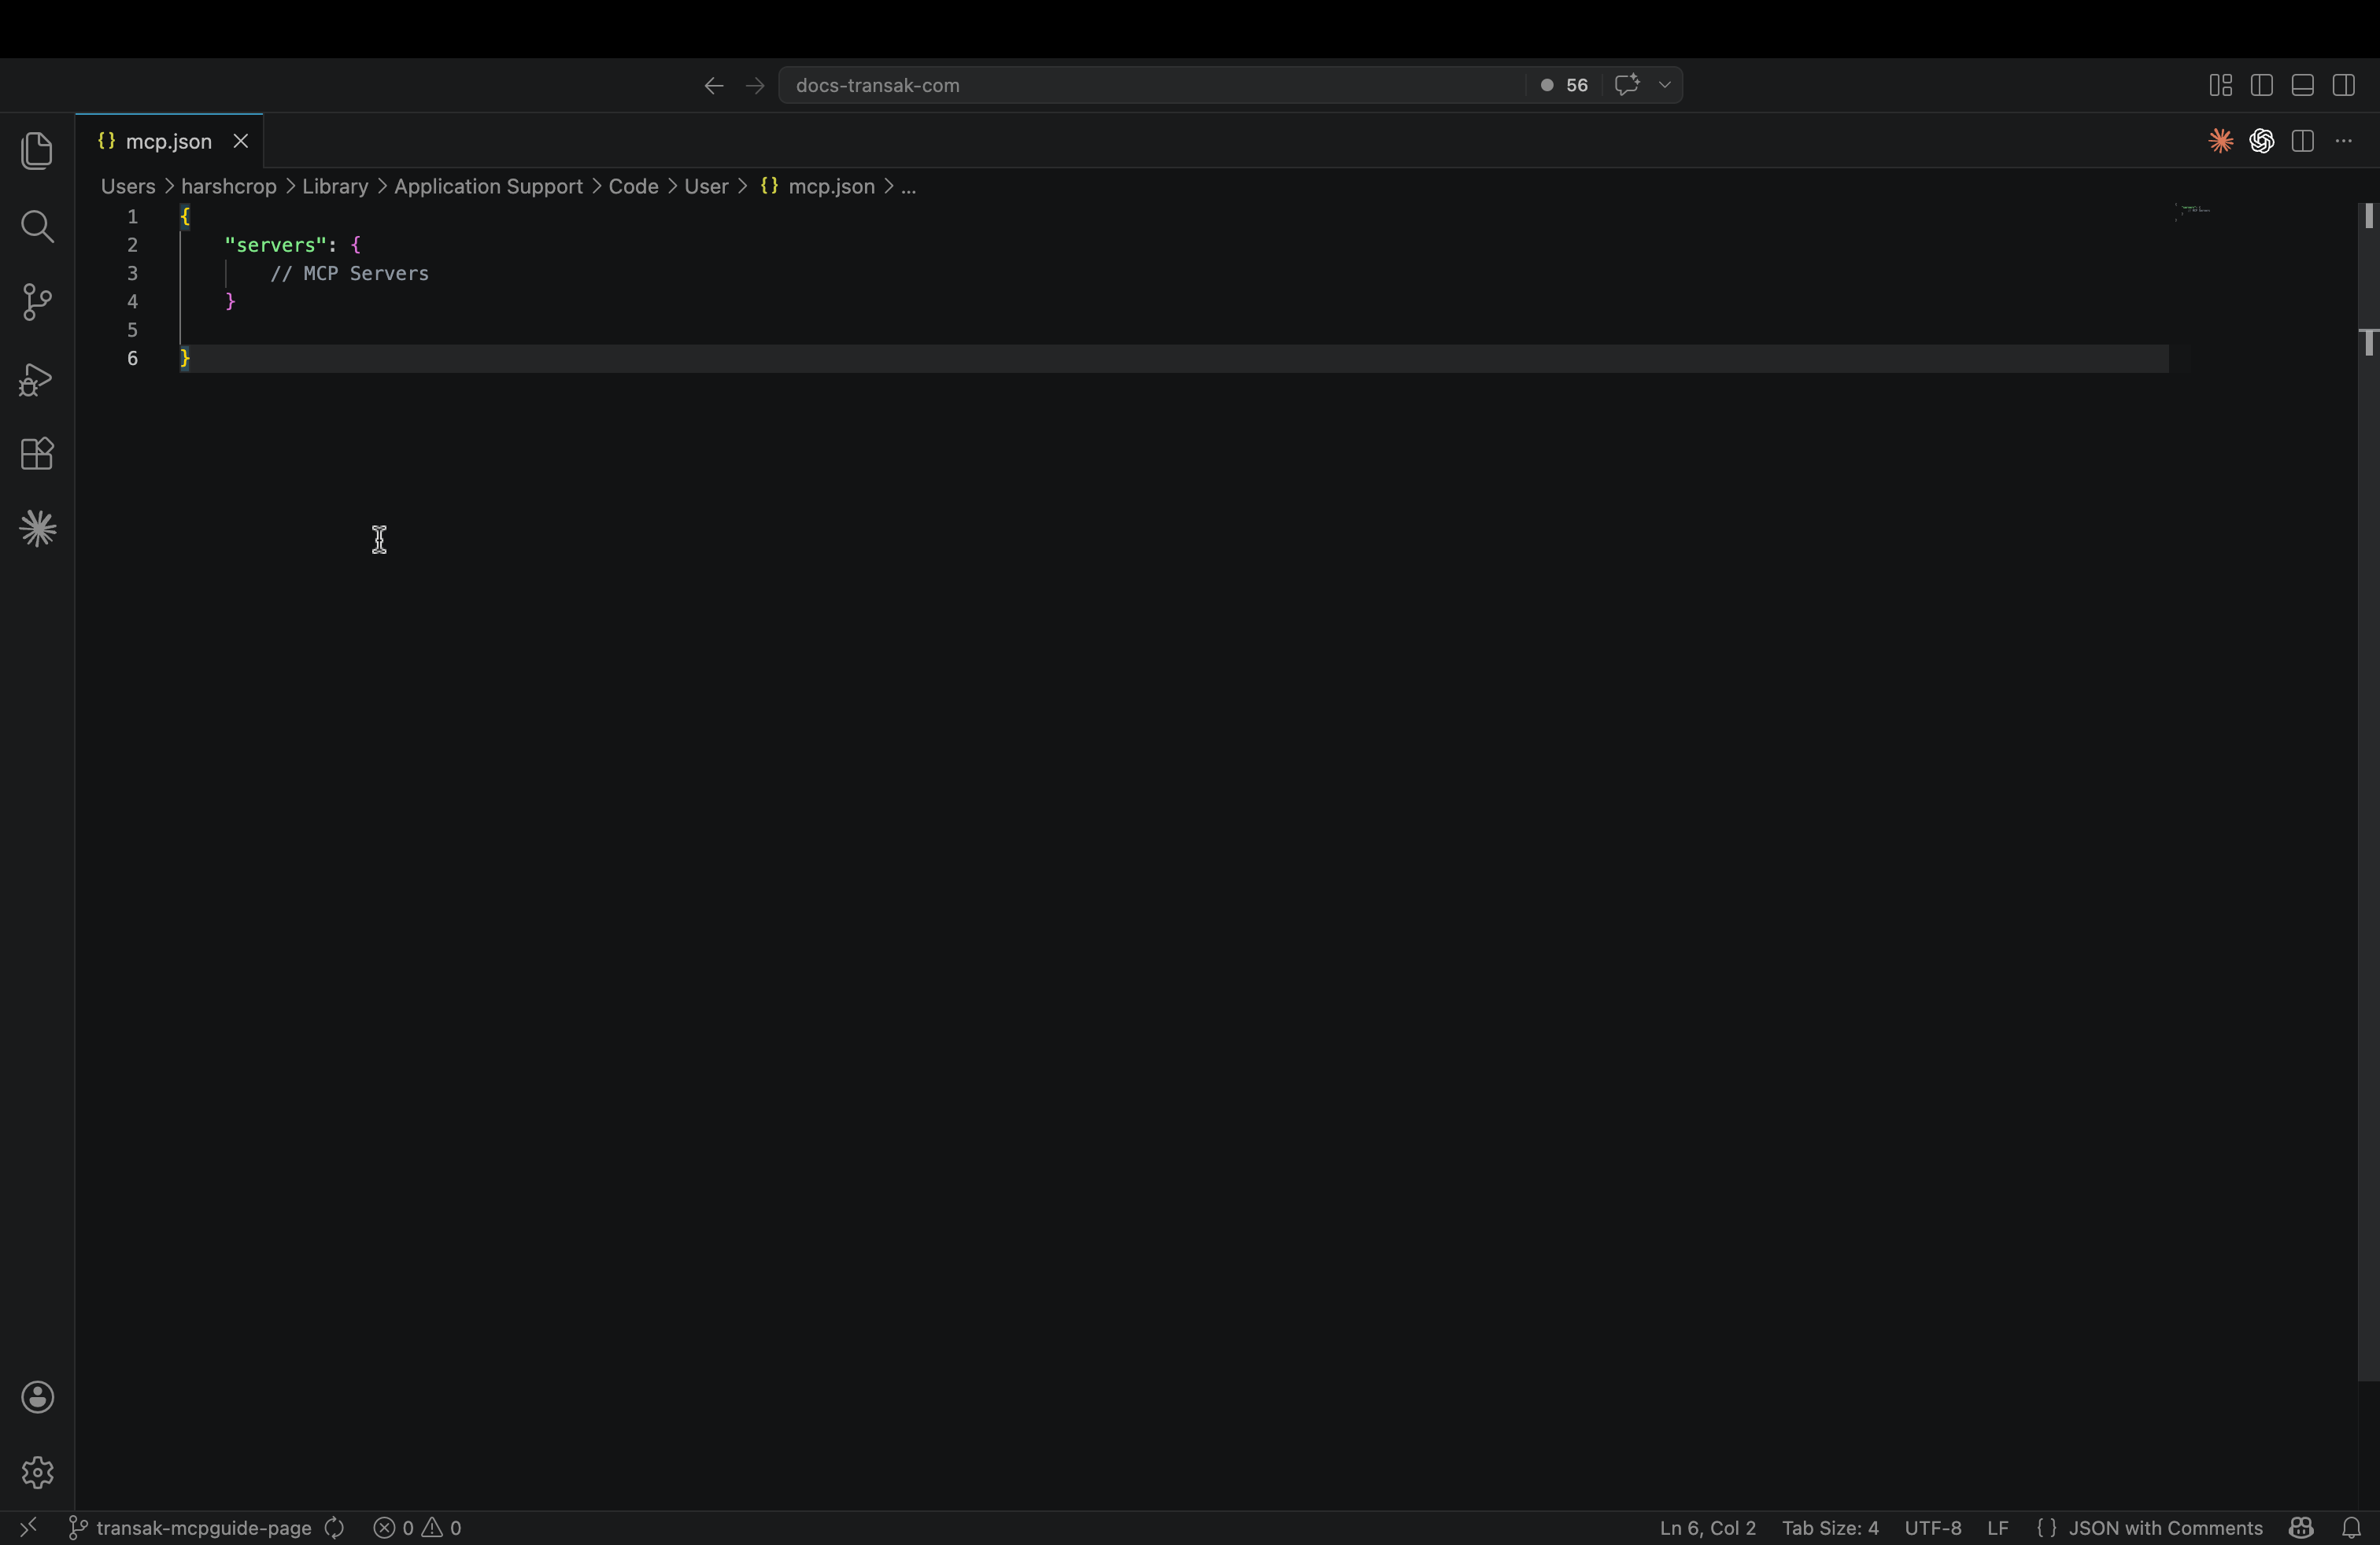Open the Extensions view

point(37,454)
